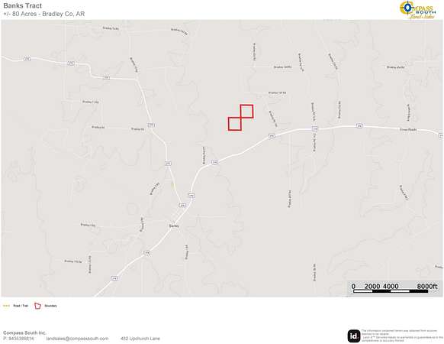Click the Compass South logo

(x=417, y=9)
